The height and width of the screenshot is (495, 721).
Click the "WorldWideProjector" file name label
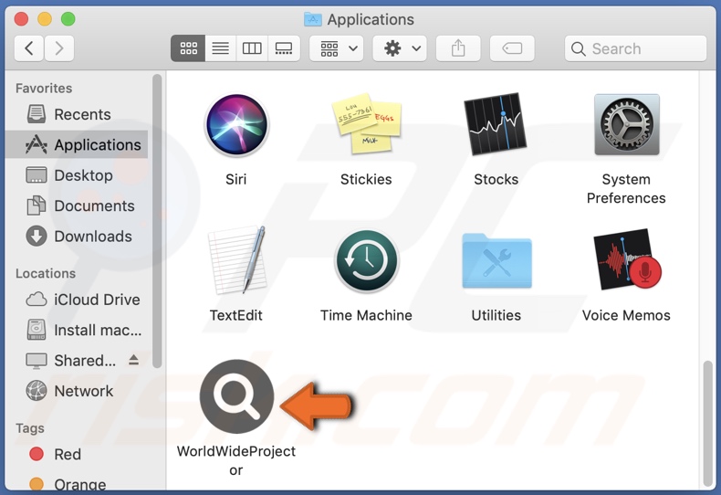236,460
